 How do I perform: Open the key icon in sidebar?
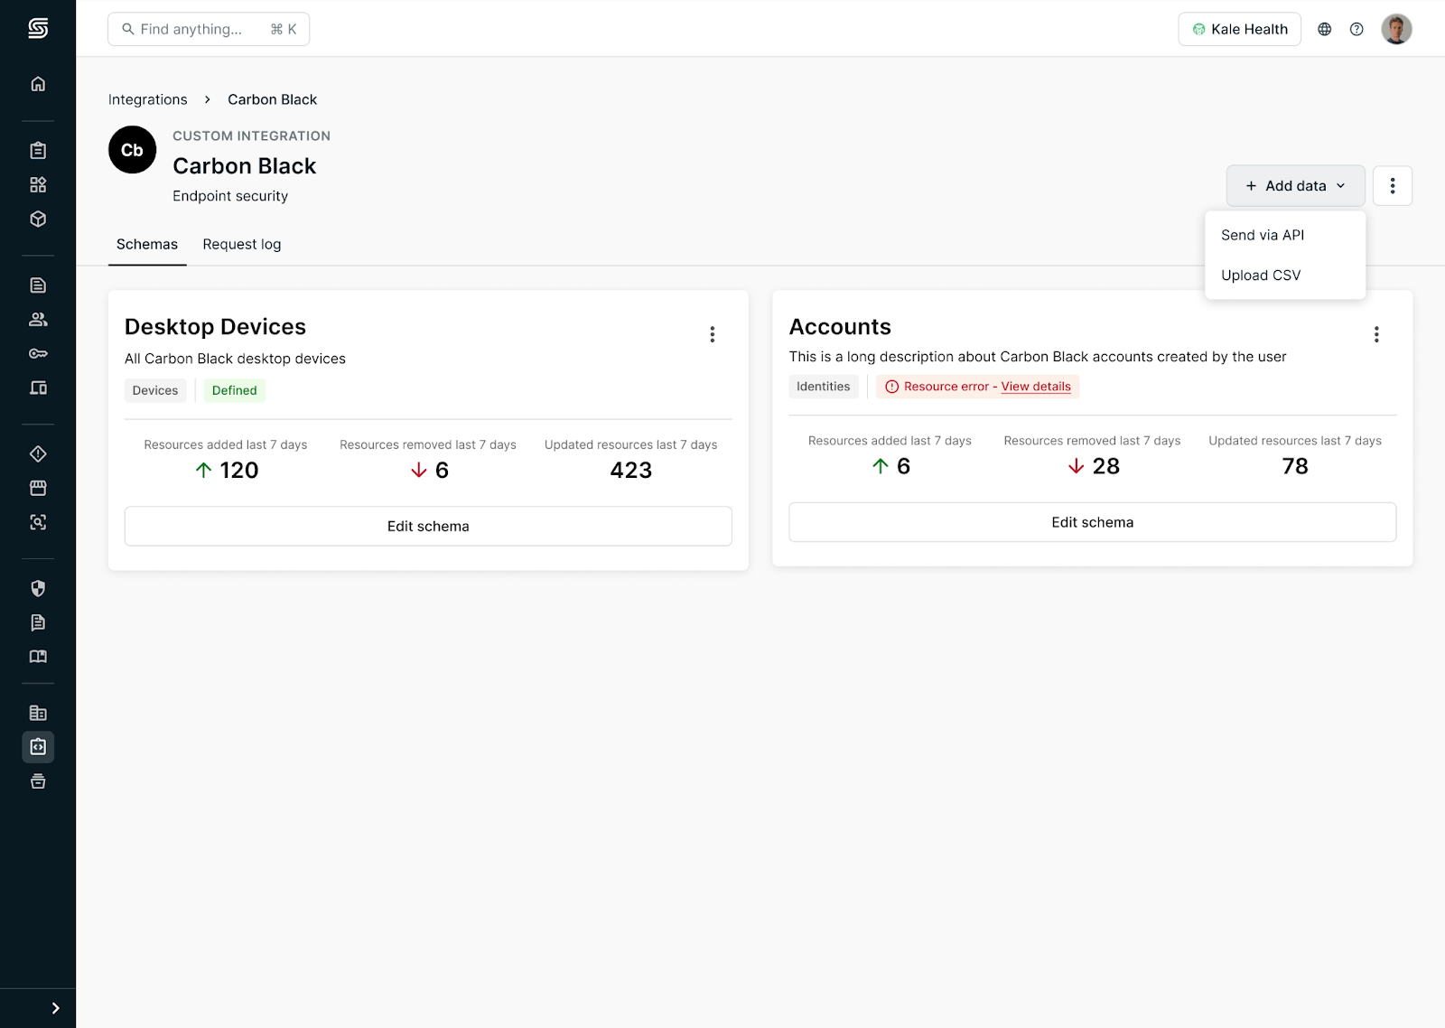pos(38,354)
